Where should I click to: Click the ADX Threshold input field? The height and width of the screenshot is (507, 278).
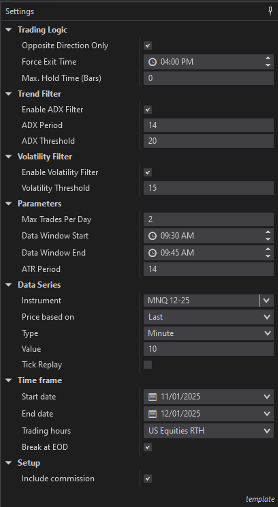(208, 141)
